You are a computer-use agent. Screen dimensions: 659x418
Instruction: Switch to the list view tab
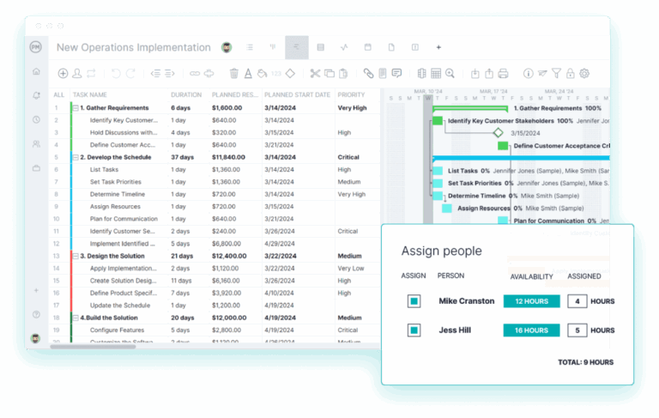pyautogui.click(x=250, y=47)
